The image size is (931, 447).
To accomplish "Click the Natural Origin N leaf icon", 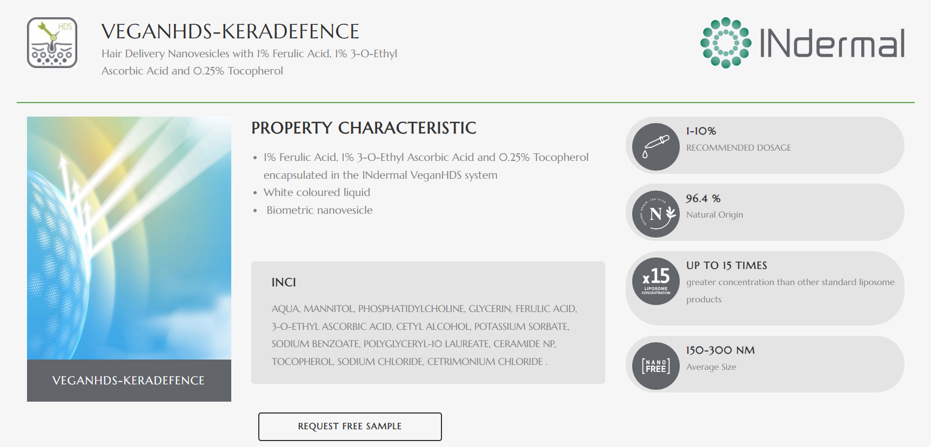I will point(655,214).
